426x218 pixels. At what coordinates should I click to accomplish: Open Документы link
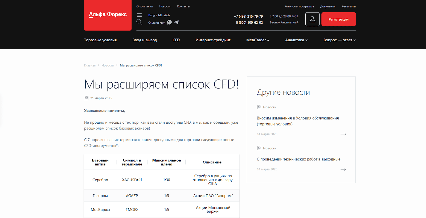pos(328,6)
